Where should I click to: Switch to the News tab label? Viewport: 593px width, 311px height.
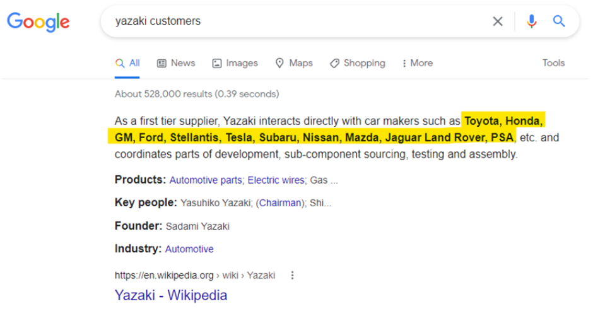[x=183, y=63]
